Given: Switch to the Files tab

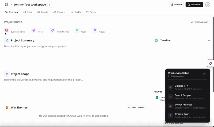Looking at the screenshot, I should [28, 12].
